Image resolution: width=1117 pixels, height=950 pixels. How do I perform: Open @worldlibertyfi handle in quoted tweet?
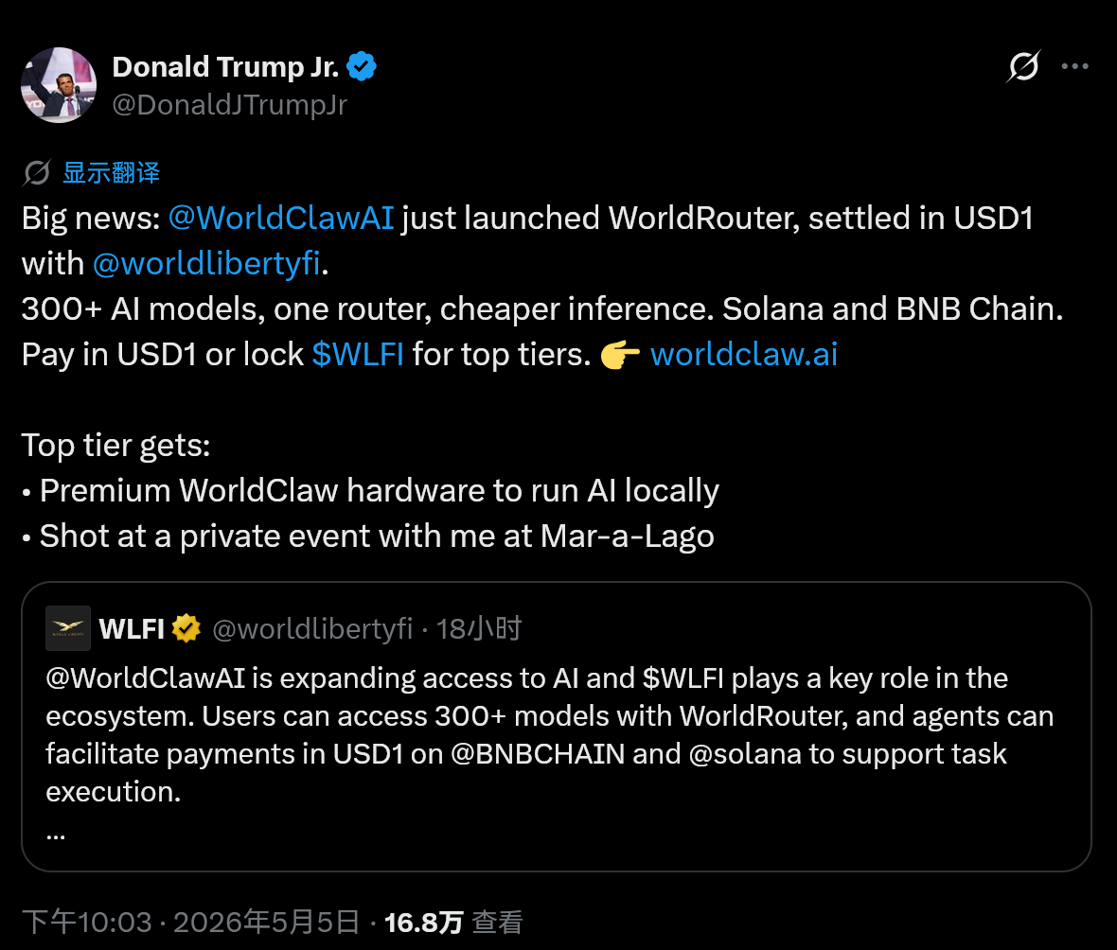[312, 629]
